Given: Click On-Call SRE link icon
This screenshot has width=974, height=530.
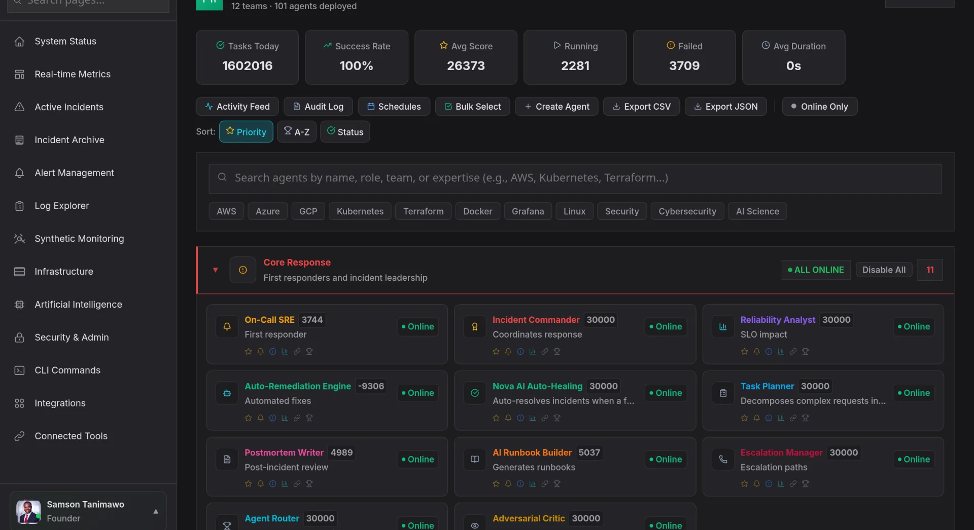Looking at the screenshot, I should pos(297,352).
